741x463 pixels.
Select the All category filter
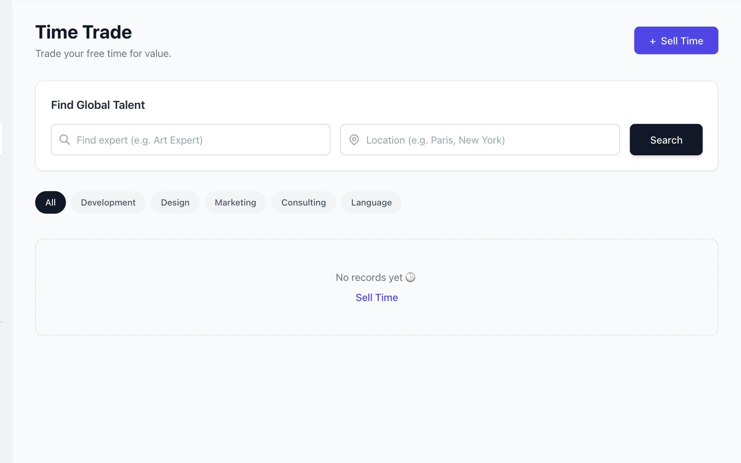click(50, 202)
